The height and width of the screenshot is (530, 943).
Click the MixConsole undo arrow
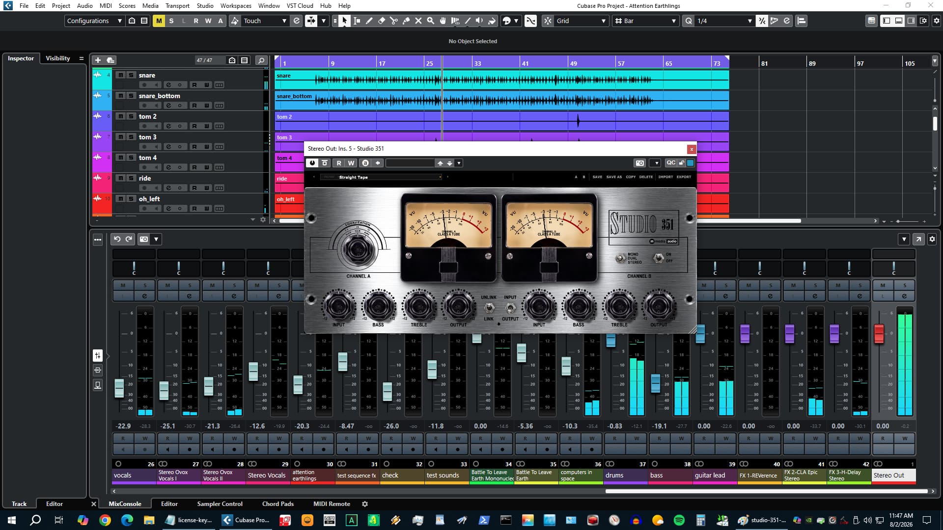coord(117,239)
